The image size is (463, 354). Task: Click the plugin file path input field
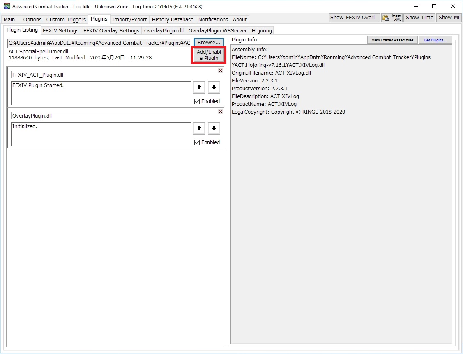point(99,43)
